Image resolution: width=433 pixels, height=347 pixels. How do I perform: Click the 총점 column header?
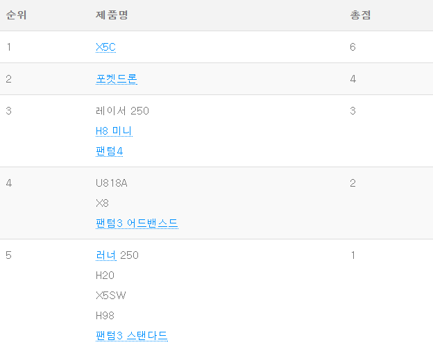[360, 15]
